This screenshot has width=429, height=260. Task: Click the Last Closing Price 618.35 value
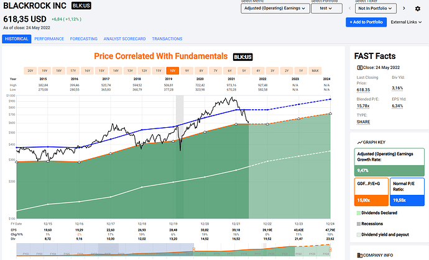click(363, 90)
